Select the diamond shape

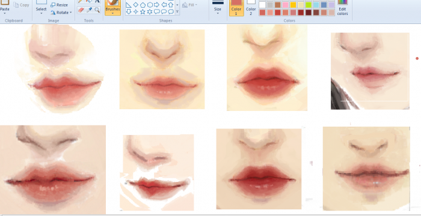pyautogui.click(x=136, y=5)
